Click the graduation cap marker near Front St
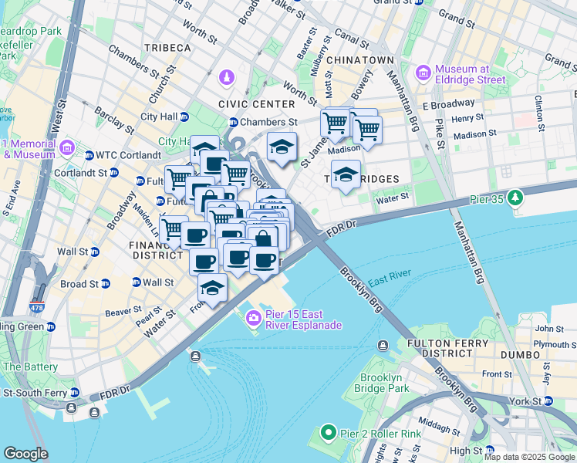The width and height of the screenshot is (577, 463). (x=212, y=289)
